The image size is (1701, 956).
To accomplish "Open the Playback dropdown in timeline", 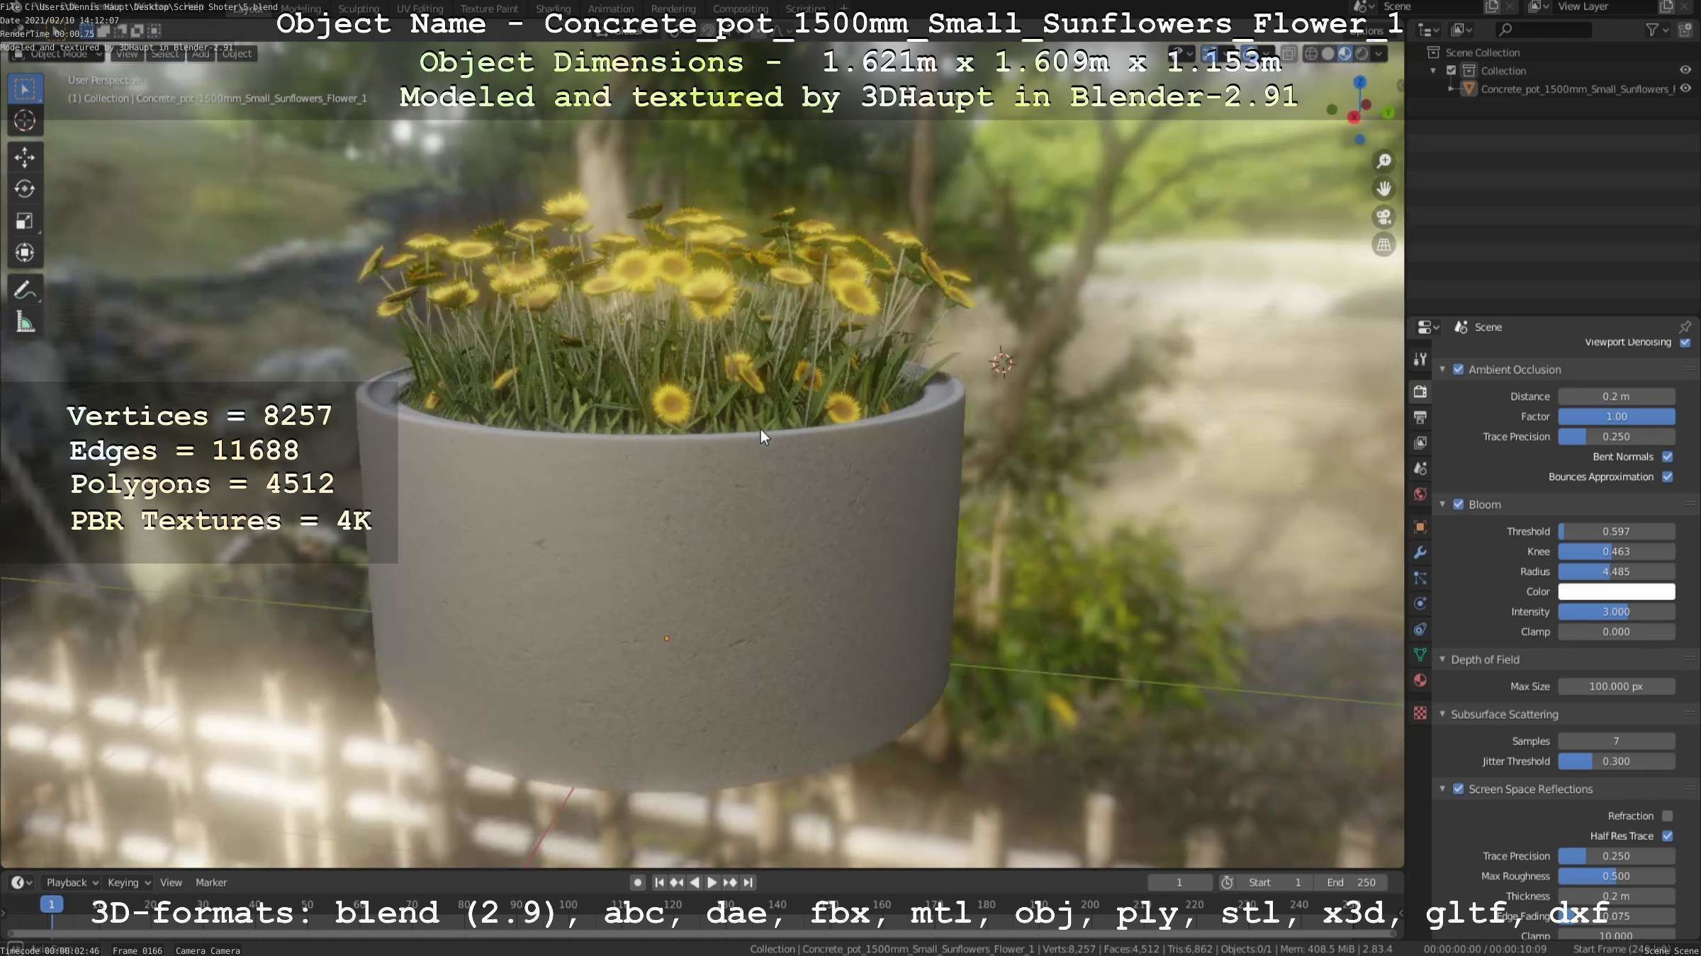I will click(72, 882).
